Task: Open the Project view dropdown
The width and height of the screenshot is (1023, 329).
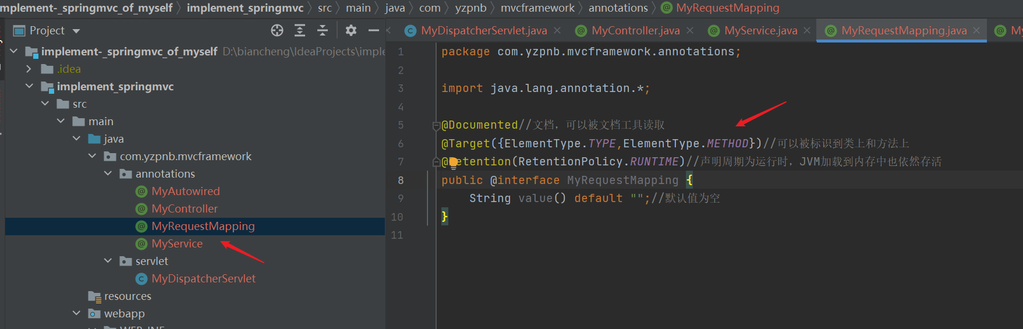Action: pyautogui.click(x=76, y=31)
